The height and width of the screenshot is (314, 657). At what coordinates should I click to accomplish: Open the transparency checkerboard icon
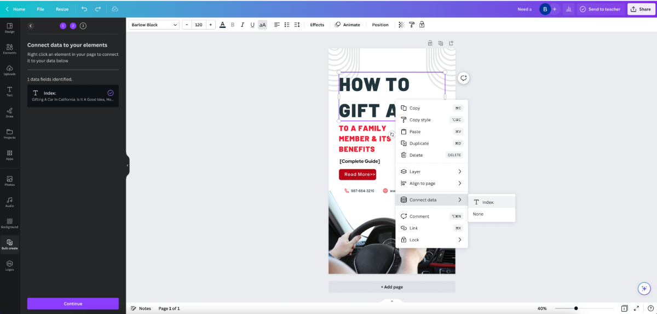402,25
